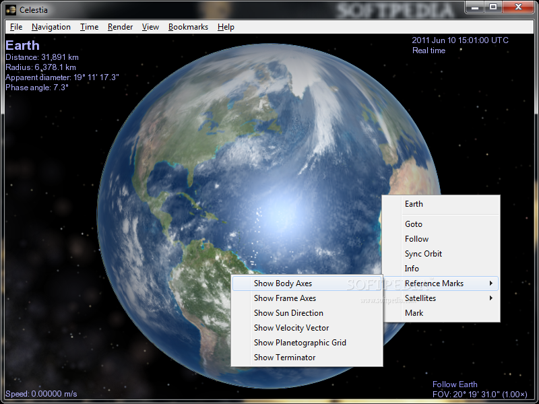
Task: Click 'Radius: 6,378.1 km' text
Action: pos(40,67)
